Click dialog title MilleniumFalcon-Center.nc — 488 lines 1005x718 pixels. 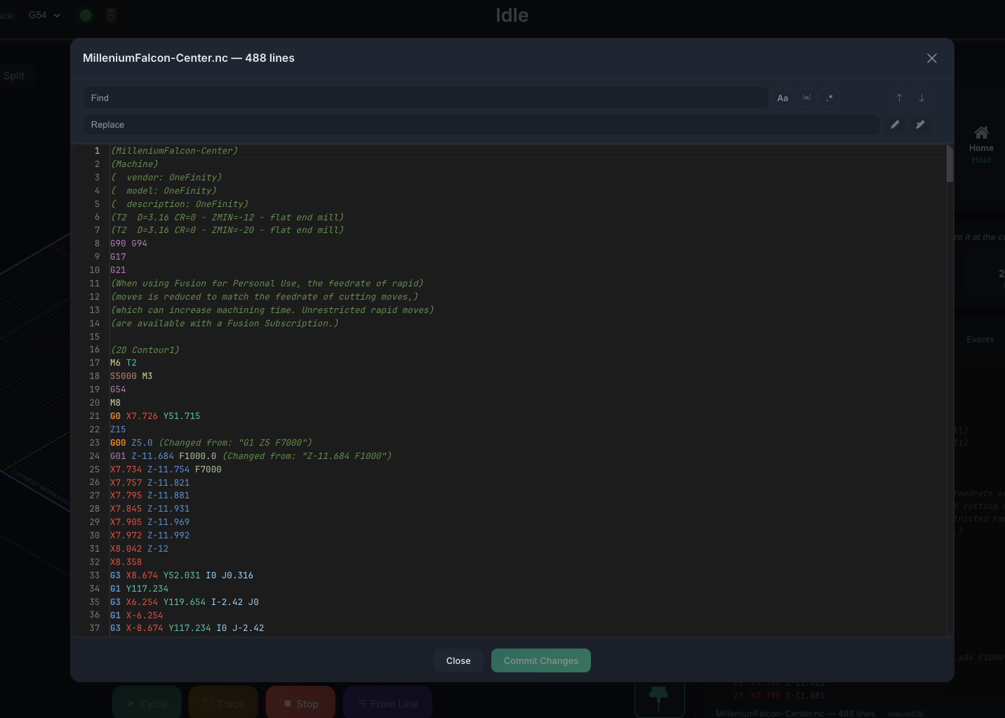(x=189, y=58)
